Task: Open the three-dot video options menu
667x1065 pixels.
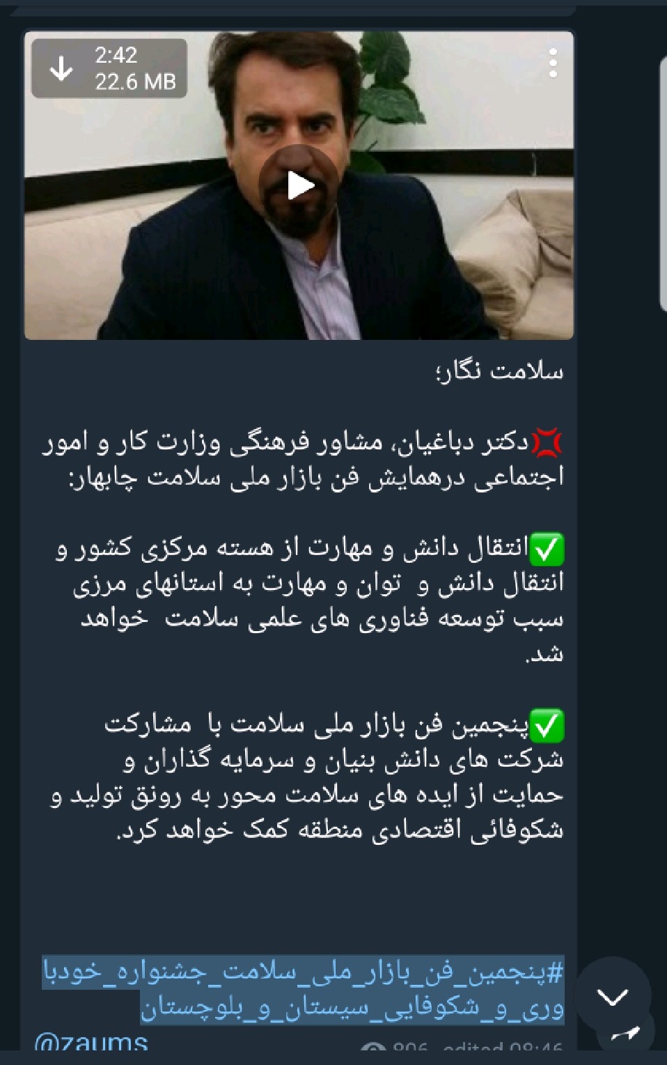Action: pos(553,63)
